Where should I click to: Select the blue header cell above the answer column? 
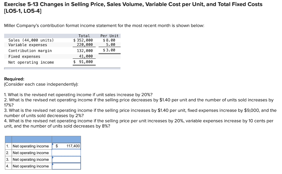(66, 139)
